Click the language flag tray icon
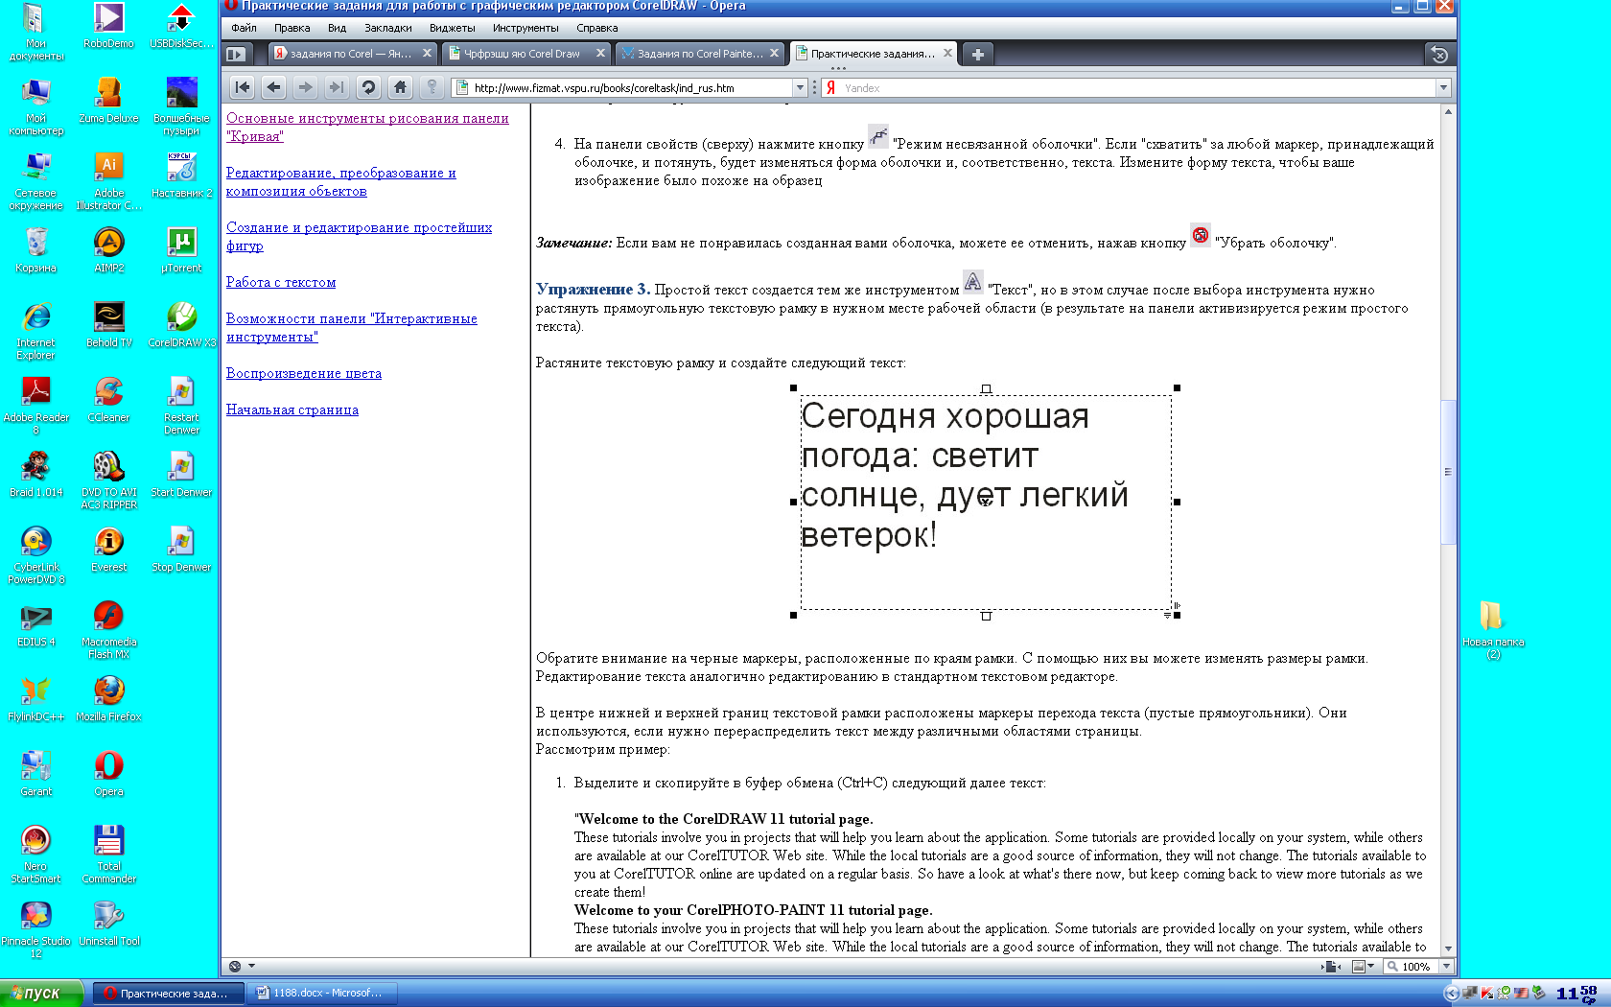 (1521, 993)
